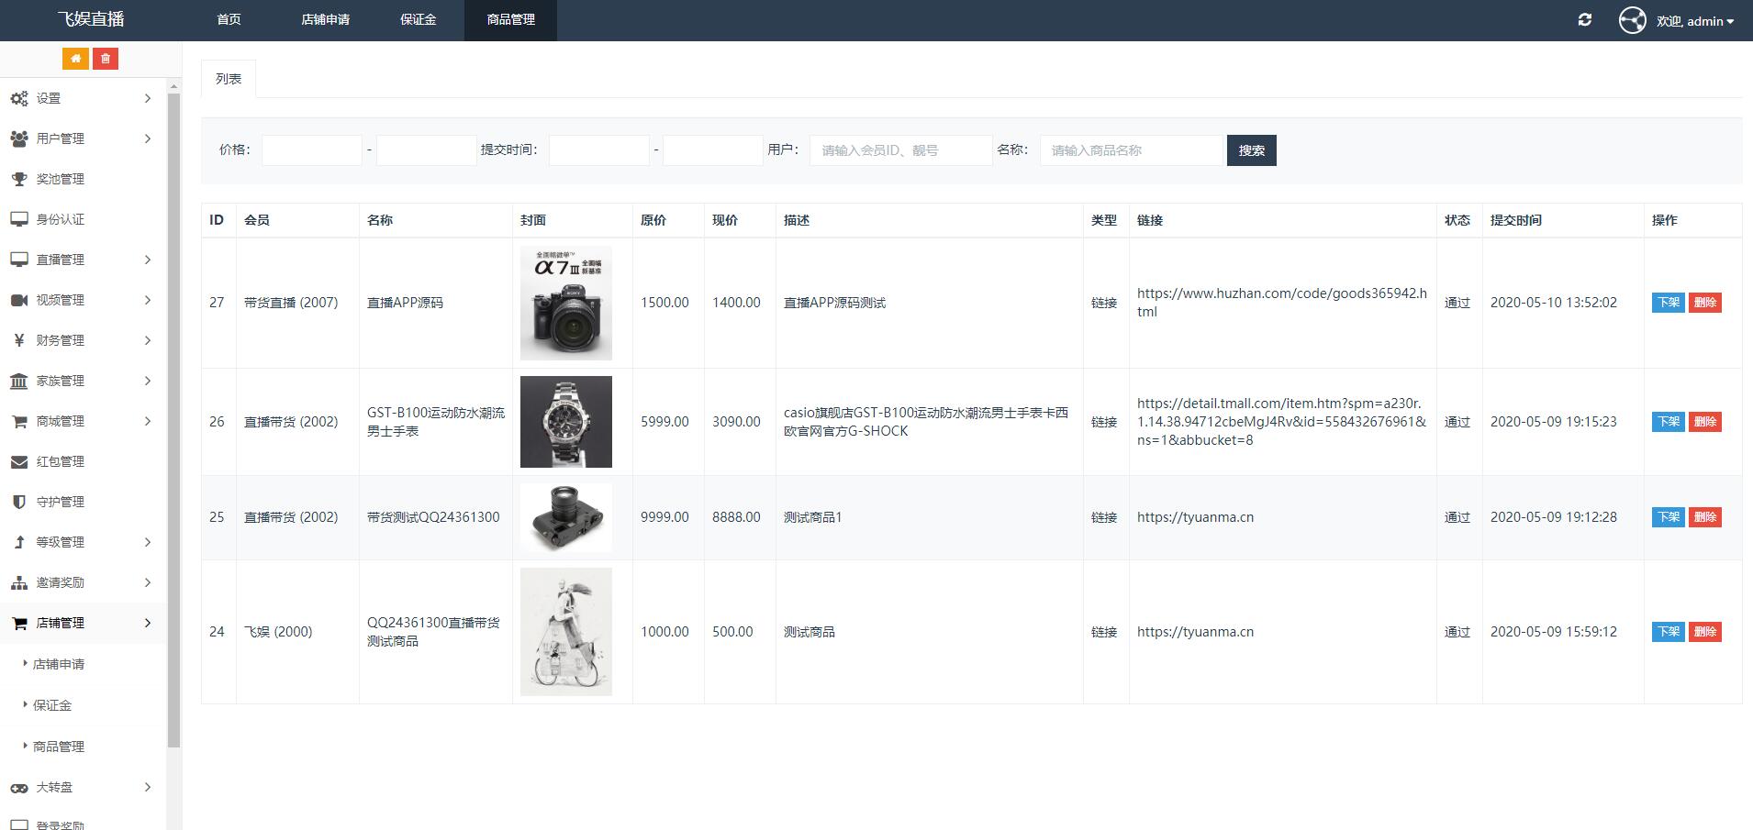Viewport: 1753px width, 830px height.
Task: Open 身份认证 with the monitor icon
Action: coord(61,219)
